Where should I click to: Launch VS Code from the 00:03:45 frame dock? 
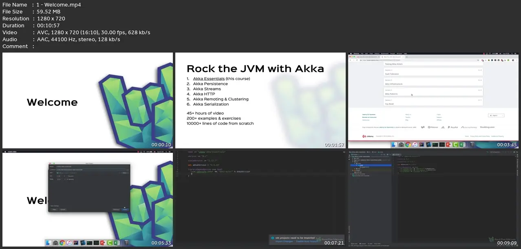428,144
